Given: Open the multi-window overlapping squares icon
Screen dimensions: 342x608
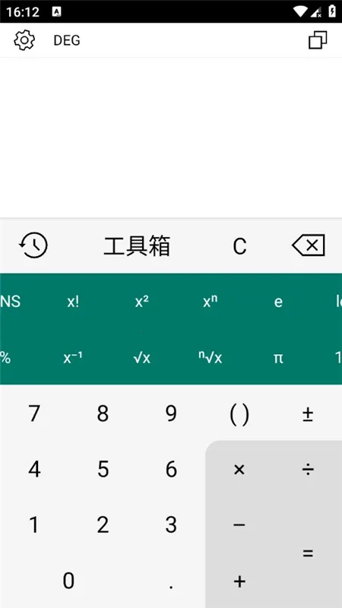Looking at the screenshot, I should click(318, 40).
